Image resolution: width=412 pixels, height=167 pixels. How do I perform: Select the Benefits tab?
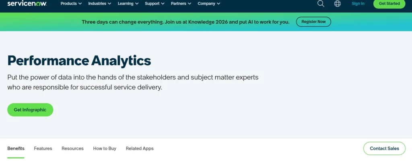(x=16, y=149)
